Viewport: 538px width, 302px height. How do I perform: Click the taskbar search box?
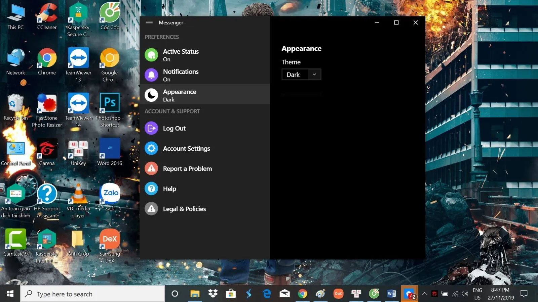(92, 294)
